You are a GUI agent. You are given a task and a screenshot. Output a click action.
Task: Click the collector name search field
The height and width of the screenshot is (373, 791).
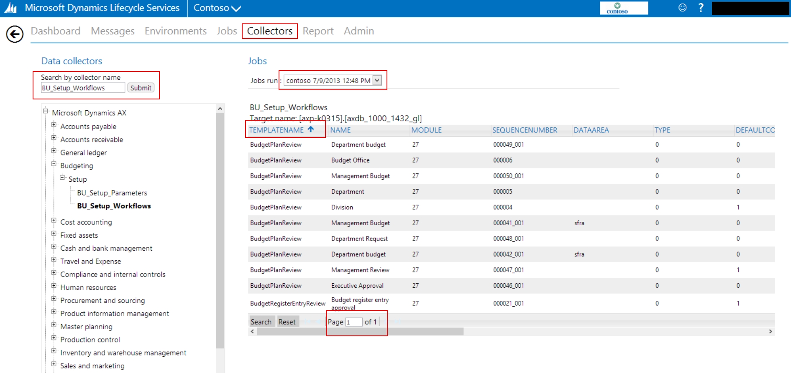tap(82, 88)
